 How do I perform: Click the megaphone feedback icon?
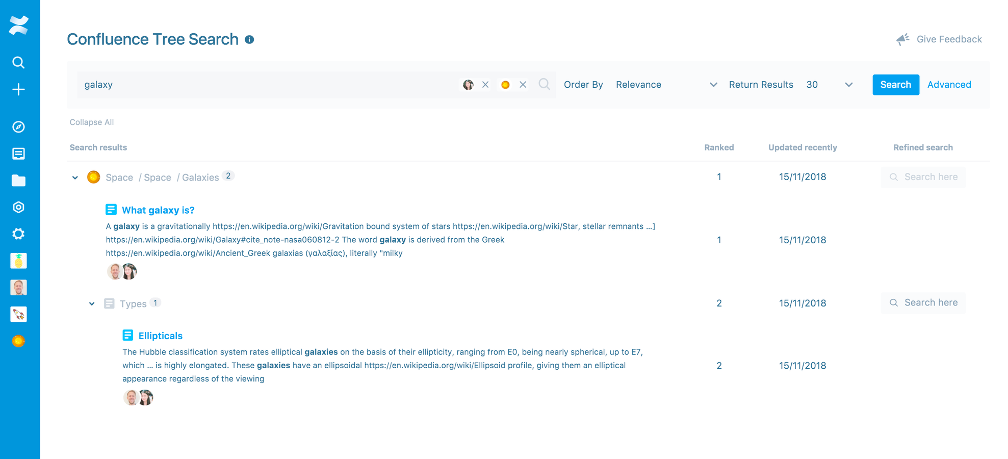(903, 39)
